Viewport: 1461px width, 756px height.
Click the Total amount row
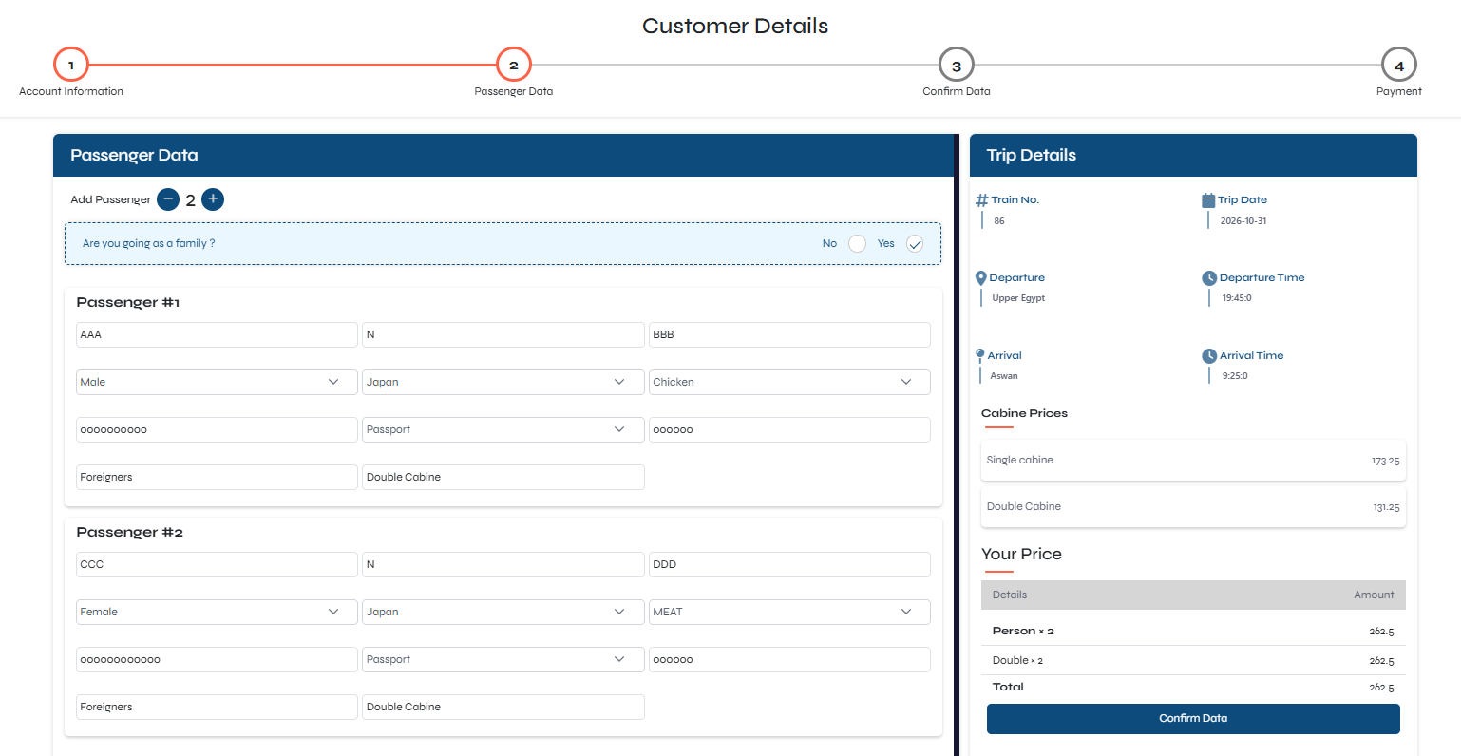(1193, 687)
